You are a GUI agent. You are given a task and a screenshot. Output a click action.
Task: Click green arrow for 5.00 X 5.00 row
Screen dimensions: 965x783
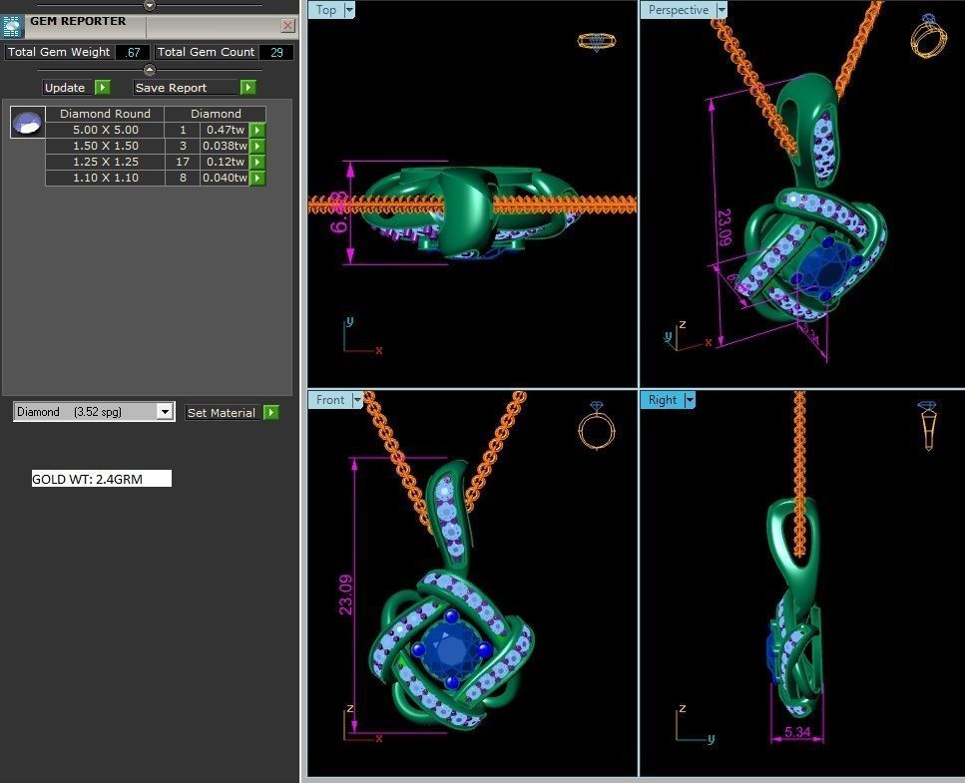257,130
